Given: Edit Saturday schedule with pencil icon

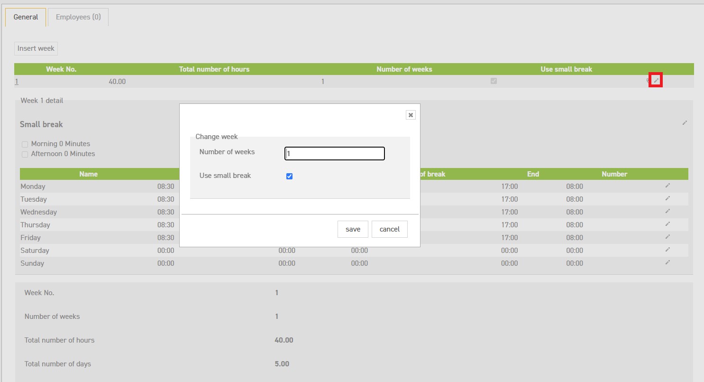Looking at the screenshot, I should pyautogui.click(x=667, y=250).
